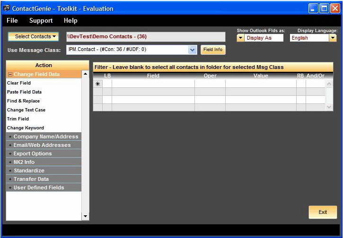The width and height of the screenshot is (343, 238).
Task: Minimize the ContactGenie window
Action: coord(313,8)
